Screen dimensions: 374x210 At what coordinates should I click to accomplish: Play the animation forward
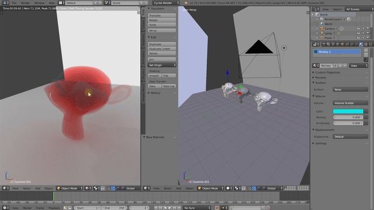tap(170, 208)
